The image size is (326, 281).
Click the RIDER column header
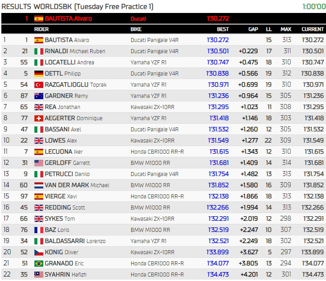(x=42, y=29)
